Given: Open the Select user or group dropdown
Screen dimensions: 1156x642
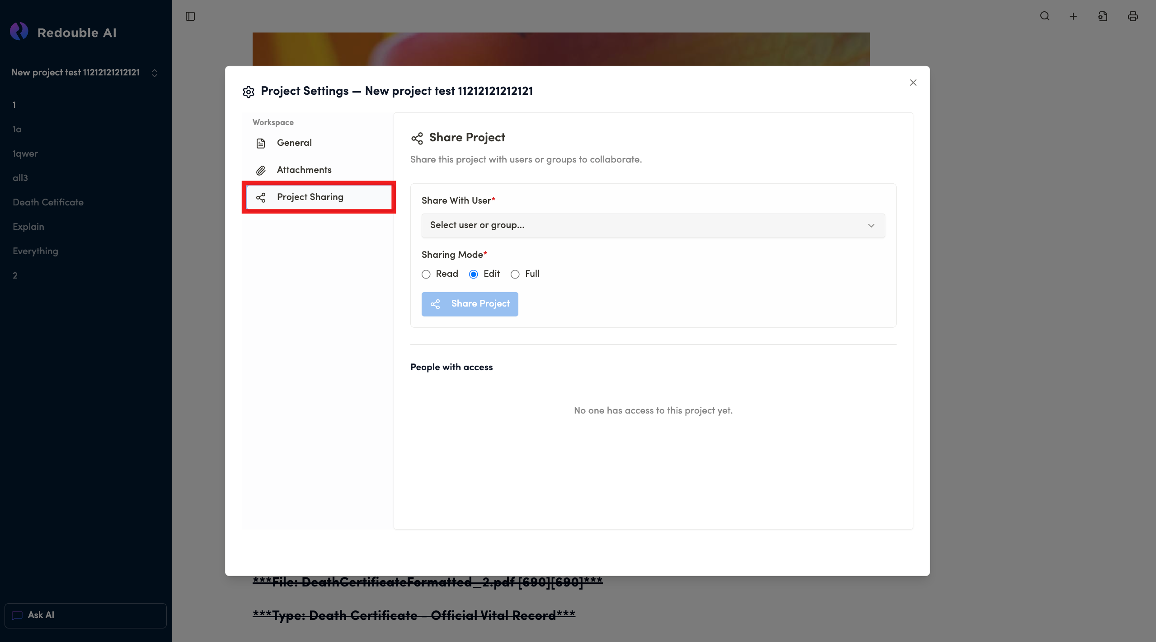Looking at the screenshot, I should (653, 225).
